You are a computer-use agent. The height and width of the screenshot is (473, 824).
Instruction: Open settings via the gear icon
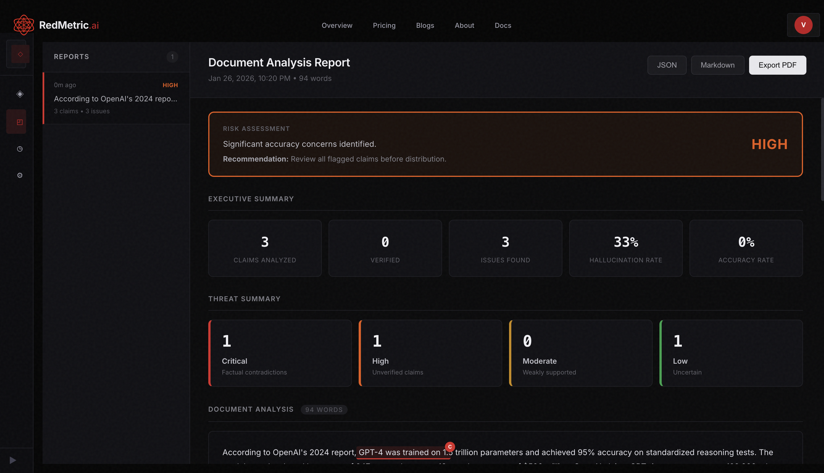pos(20,175)
